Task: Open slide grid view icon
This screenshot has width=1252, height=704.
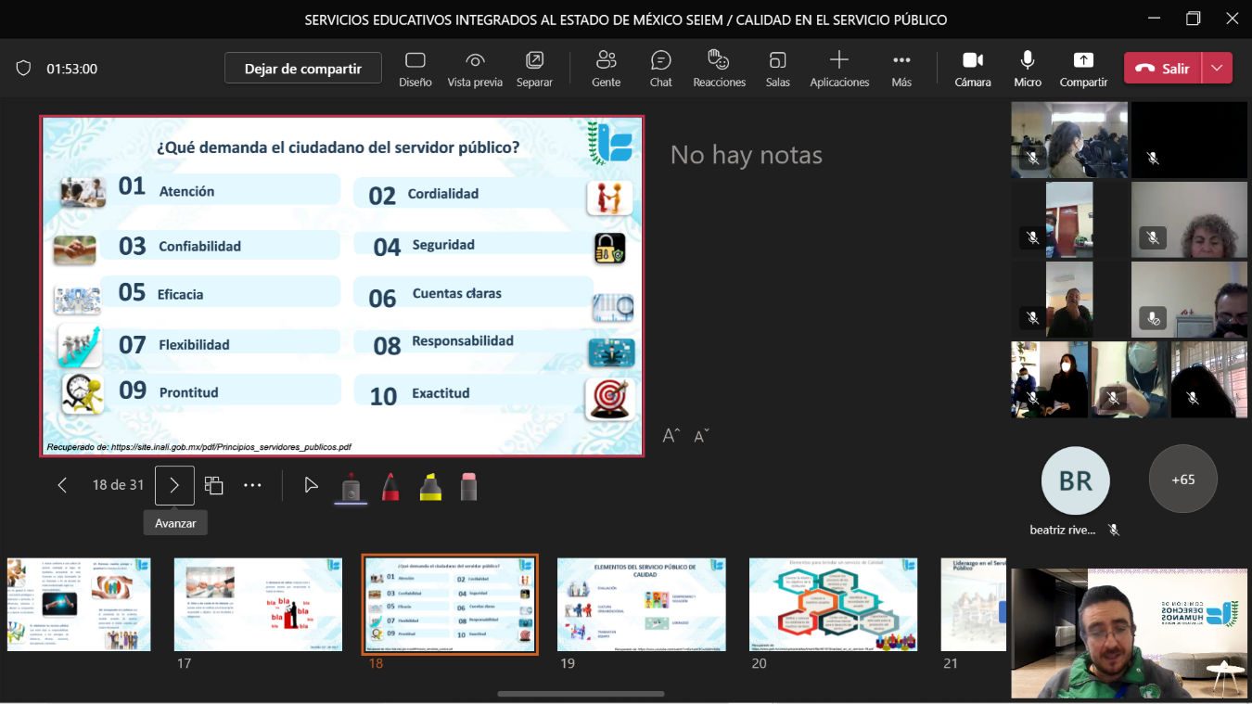Action: click(213, 485)
